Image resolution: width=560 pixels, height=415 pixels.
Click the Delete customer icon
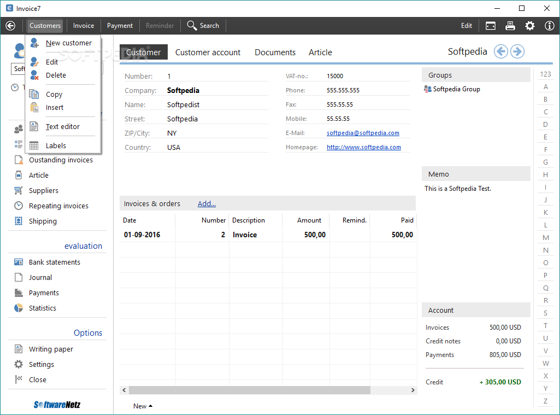pyautogui.click(x=34, y=75)
